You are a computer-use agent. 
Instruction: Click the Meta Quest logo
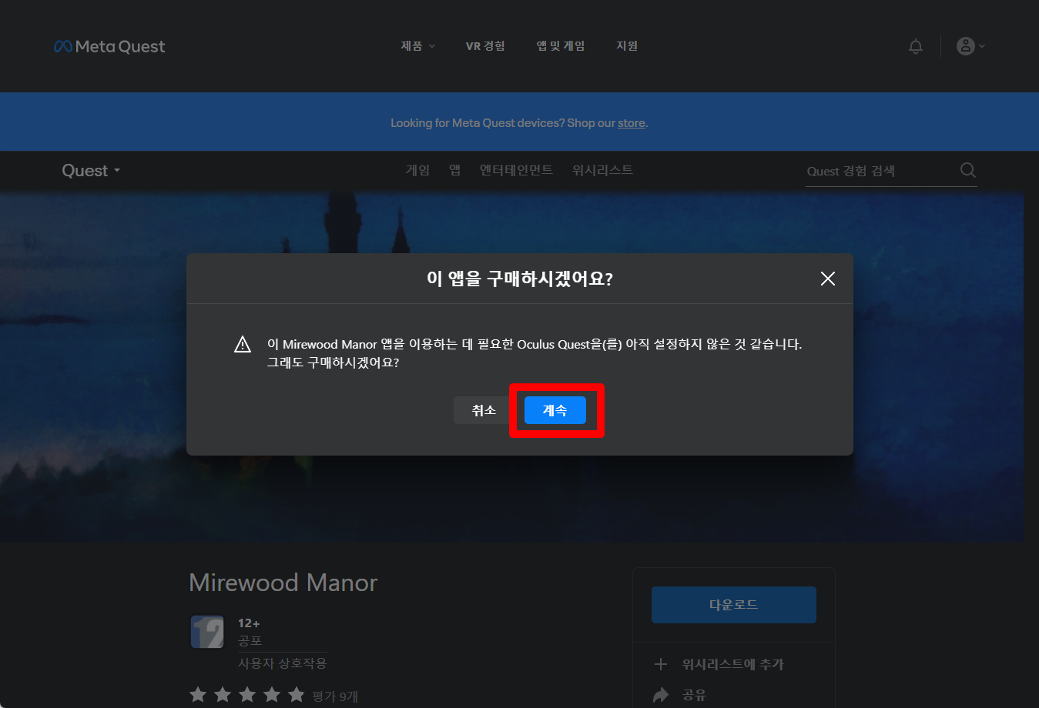click(x=109, y=46)
